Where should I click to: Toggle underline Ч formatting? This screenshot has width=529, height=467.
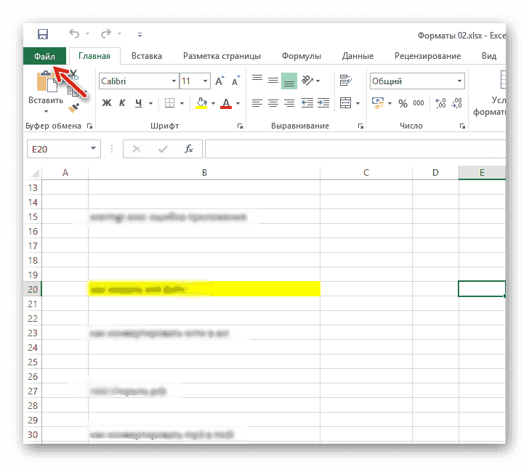(138, 103)
